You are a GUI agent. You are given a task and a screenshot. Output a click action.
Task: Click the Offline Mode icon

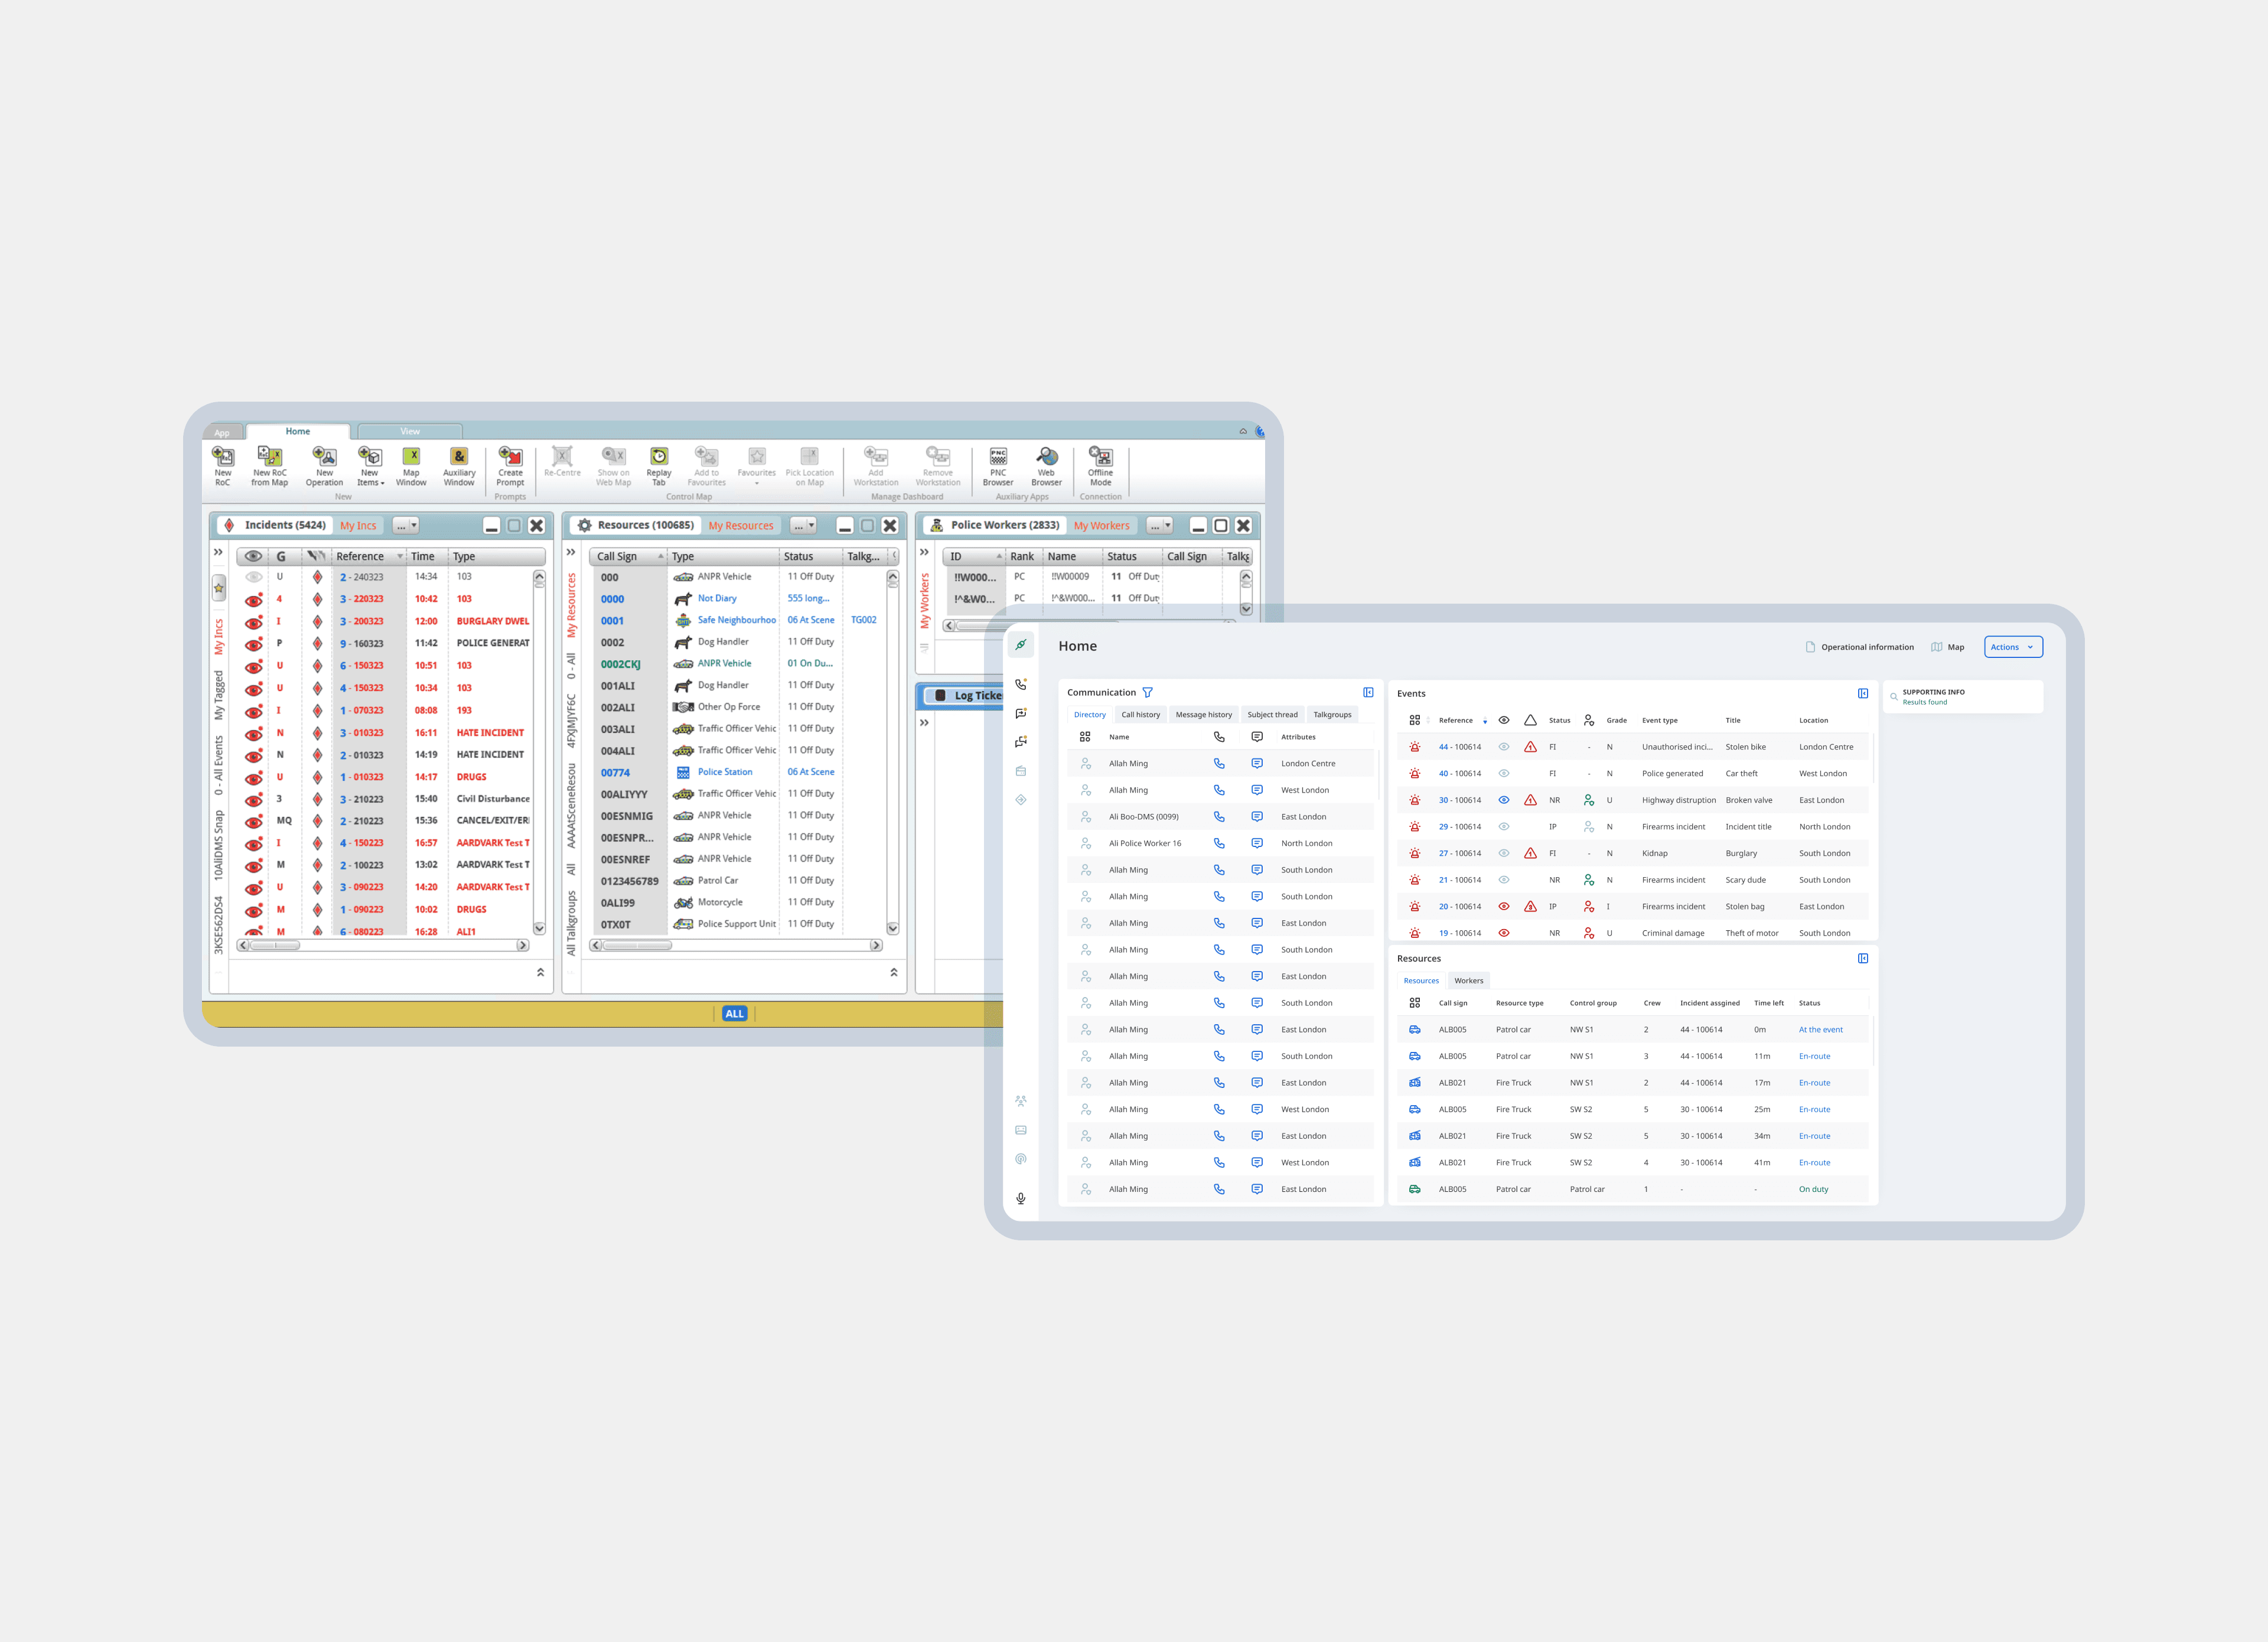pos(1100,458)
